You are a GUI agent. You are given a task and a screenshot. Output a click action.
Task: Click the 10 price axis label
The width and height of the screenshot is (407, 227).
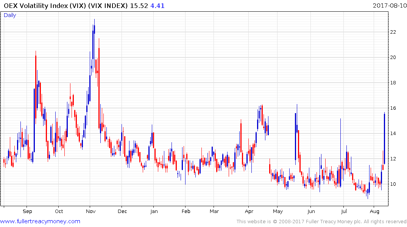click(x=393, y=184)
